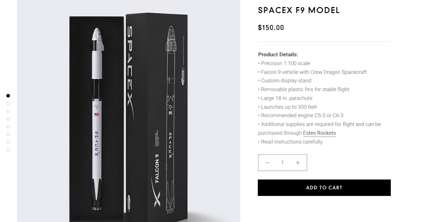Select the fifth image gallery dot
This screenshot has width=424, height=222.
point(8,127)
